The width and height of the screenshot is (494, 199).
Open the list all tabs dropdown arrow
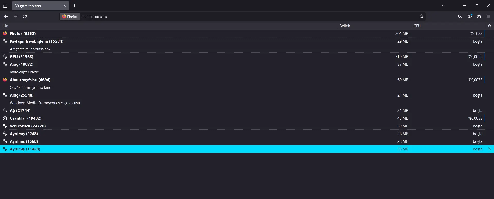[x=443, y=6]
